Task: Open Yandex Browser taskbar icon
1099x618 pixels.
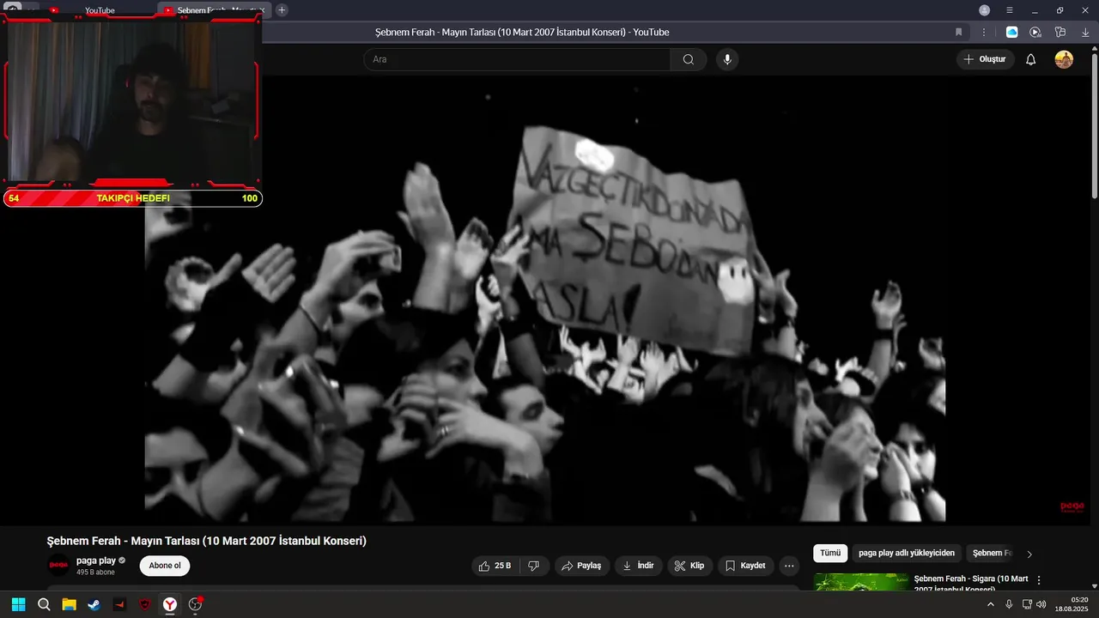Action: [171, 604]
